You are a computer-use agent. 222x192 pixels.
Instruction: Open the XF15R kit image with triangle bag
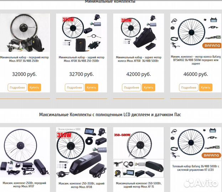click(x=139, y=33)
